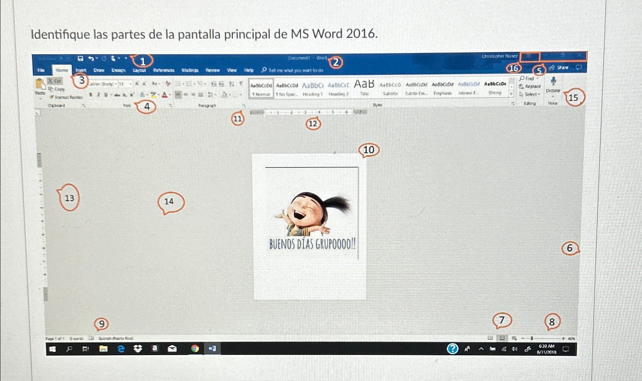Open the Change Case Aa dropdown
642x381 pixels.
tap(155, 84)
